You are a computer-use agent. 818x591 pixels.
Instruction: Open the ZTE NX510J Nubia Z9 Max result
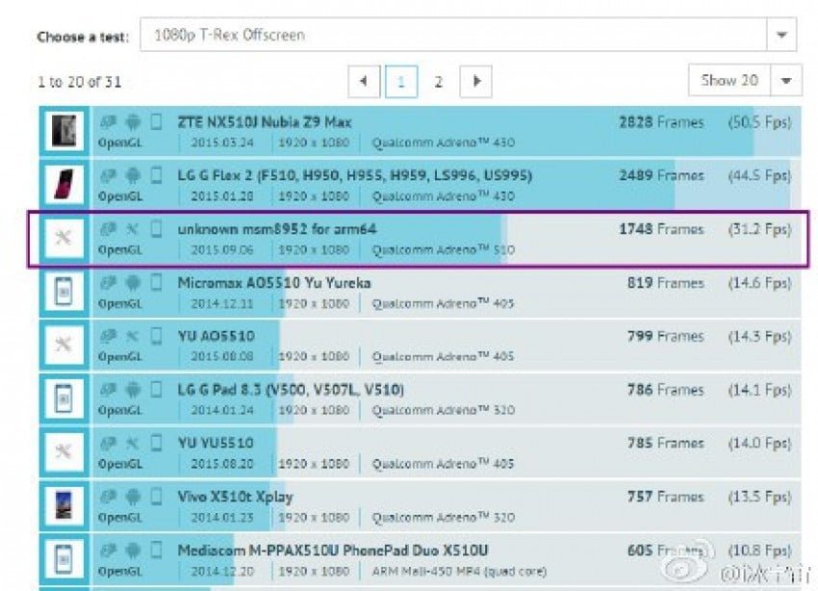[264, 122]
